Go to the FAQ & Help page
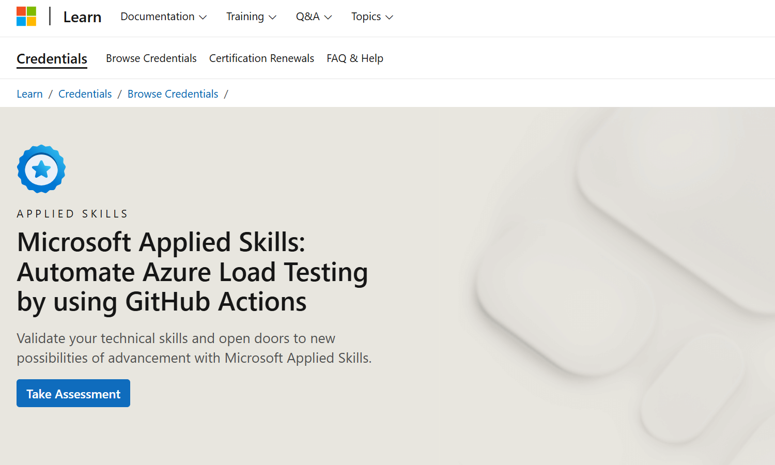This screenshot has width=775, height=465. coord(354,58)
